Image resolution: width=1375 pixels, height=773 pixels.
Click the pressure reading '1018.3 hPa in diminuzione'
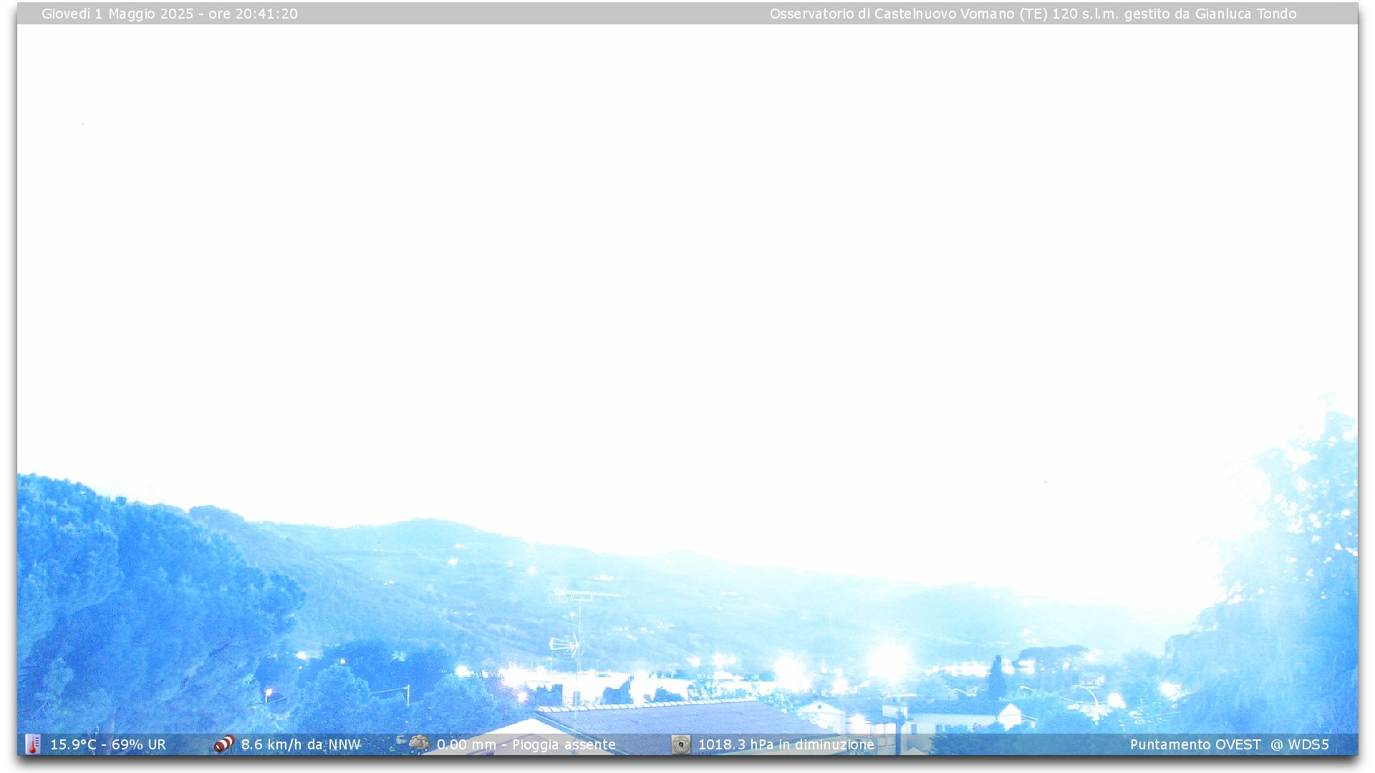click(x=786, y=744)
